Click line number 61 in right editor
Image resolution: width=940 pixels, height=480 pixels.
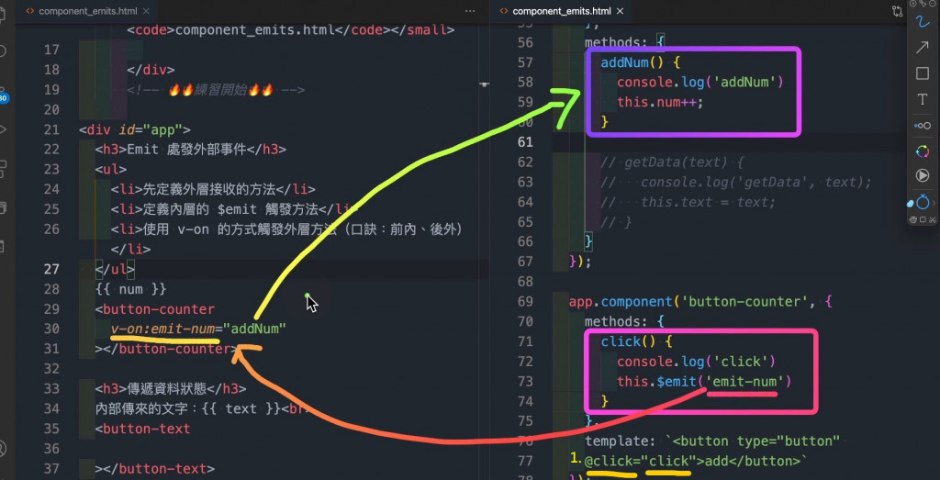coord(525,141)
